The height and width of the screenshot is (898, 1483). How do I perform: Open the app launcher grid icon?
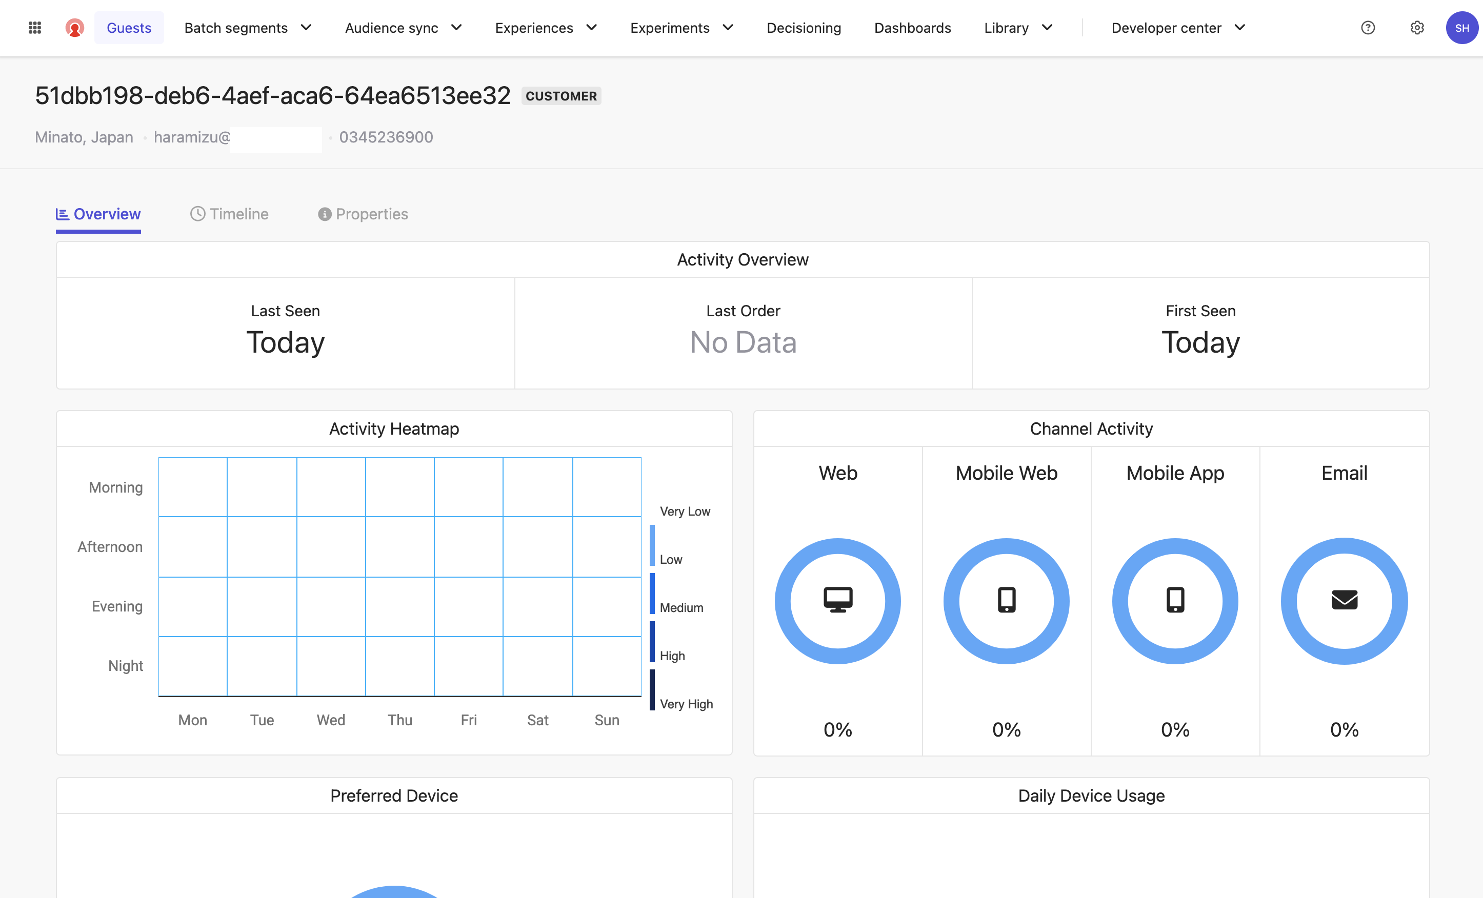point(35,28)
